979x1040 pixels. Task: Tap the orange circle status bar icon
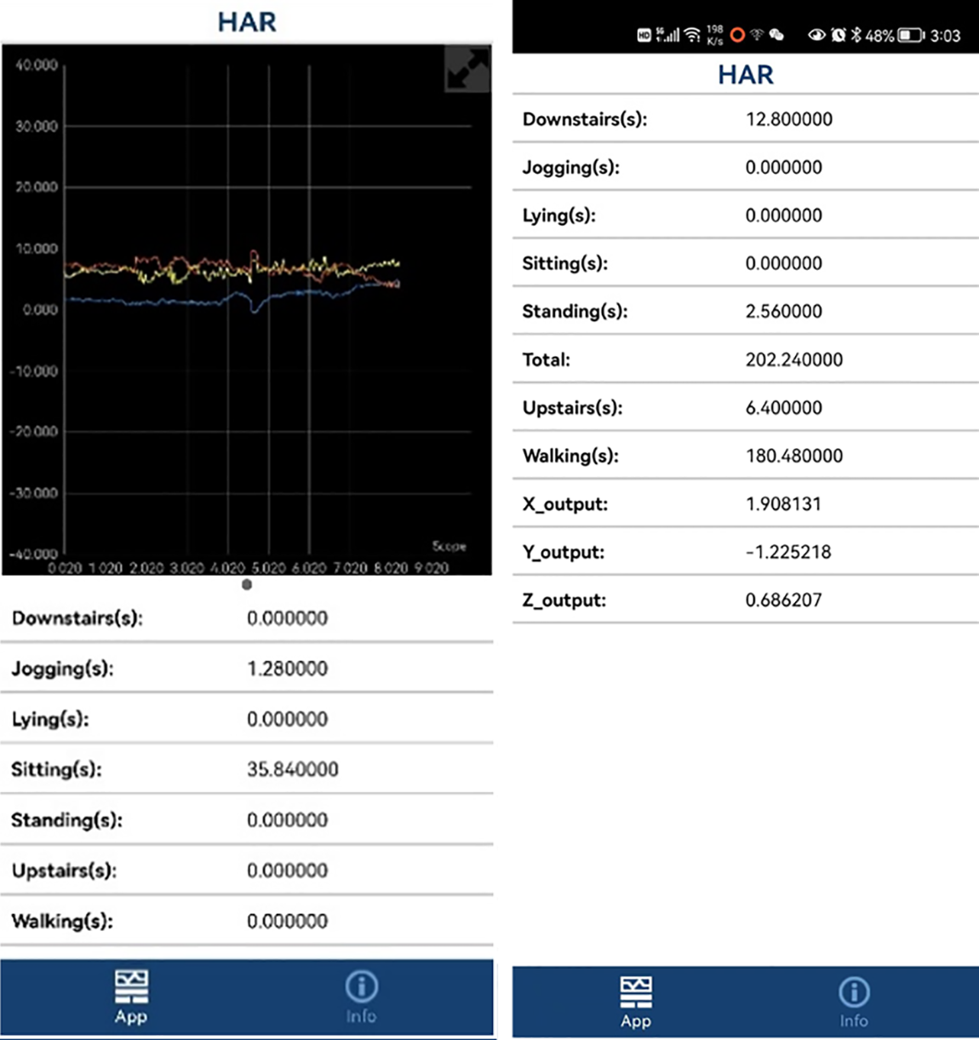pos(737,35)
